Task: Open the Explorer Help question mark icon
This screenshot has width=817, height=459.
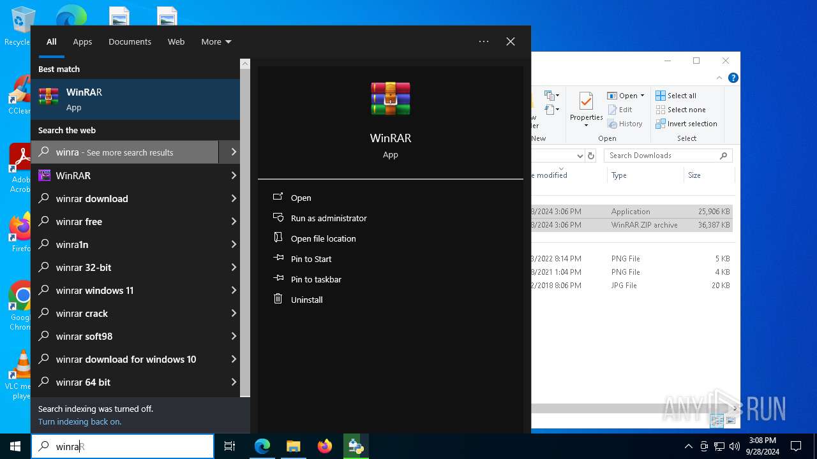Action: tap(733, 78)
